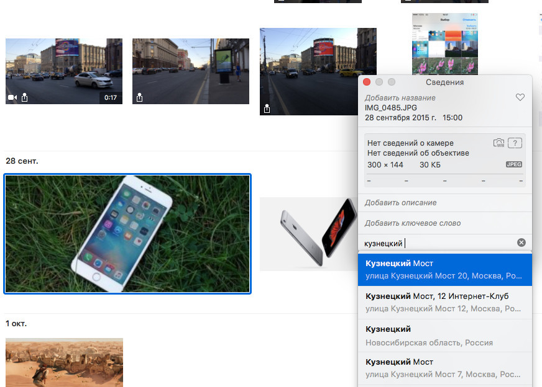Viewport: 542px width, 387px height.
Task: Choose Кузнецкий Мост, 12 Интернет-Клуб suggestion
Action: [445, 303]
